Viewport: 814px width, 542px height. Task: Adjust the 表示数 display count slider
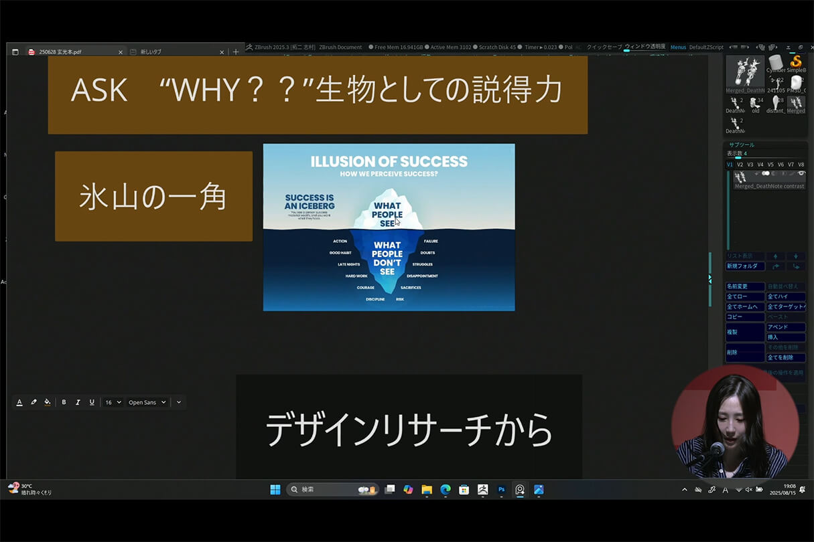738,157
